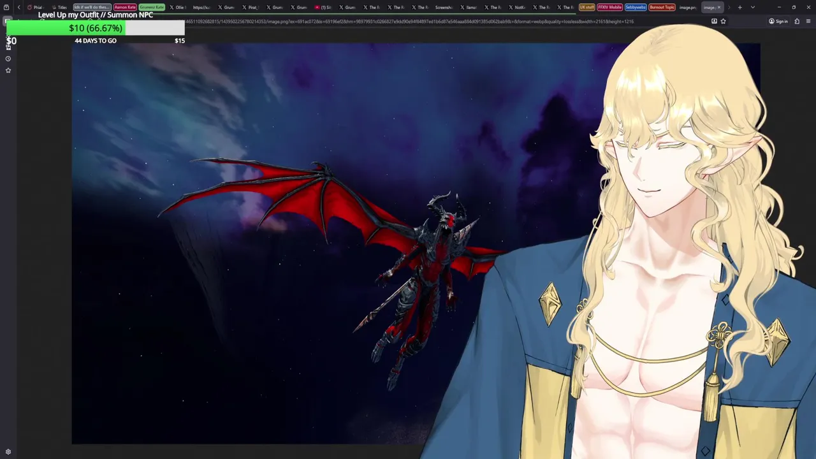
Task: Open the sidebar bookmarks star icon
Action: (8, 70)
